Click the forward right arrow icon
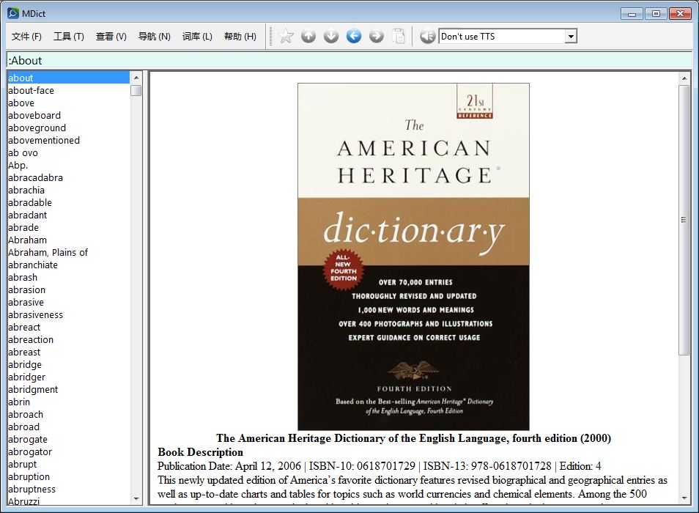The height and width of the screenshot is (513, 699). 377,36
